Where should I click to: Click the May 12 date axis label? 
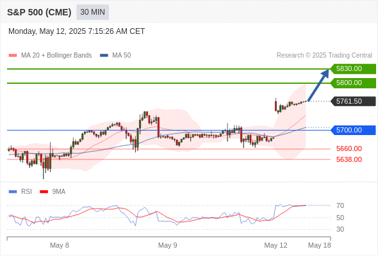click(x=275, y=245)
